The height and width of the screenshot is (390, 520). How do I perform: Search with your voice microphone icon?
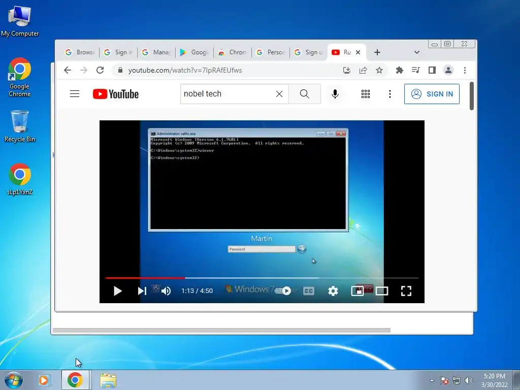(335, 94)
